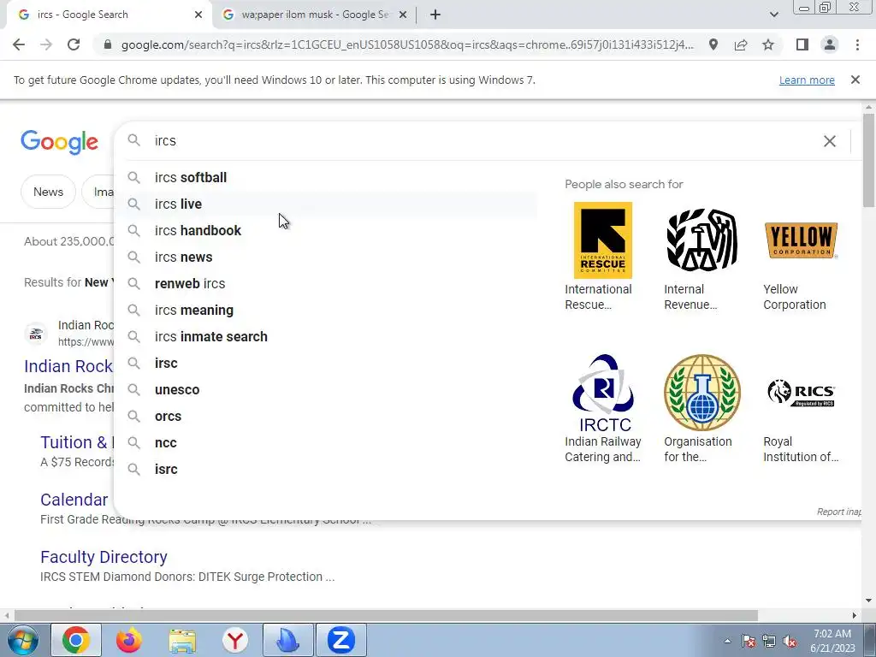
Task: Click the Learn more link
Action: tap(807, 80)
